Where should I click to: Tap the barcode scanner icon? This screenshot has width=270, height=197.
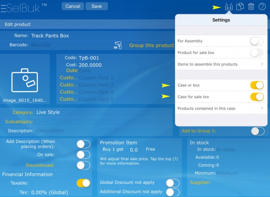118,45
